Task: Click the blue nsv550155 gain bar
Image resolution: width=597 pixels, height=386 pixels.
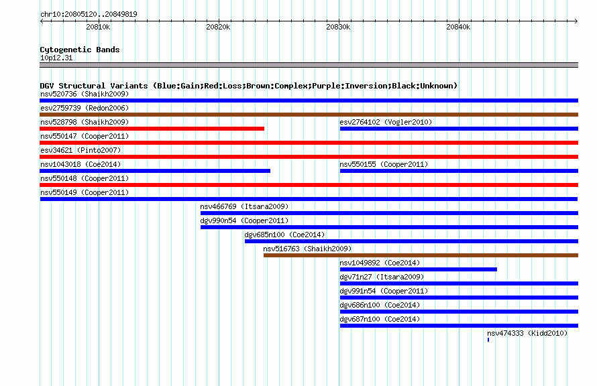Action: point(459,171)
